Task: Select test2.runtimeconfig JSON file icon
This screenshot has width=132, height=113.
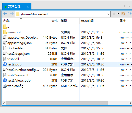Action: pyautogui.click(x=5, y=70)
